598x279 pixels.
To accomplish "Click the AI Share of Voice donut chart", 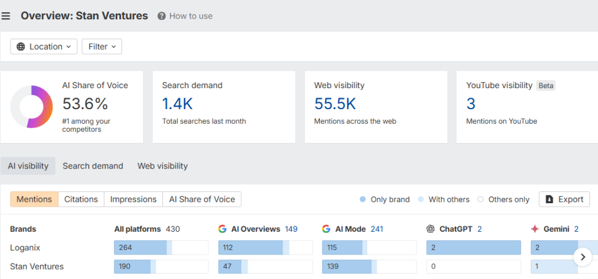I will click(x=32, y=106).
